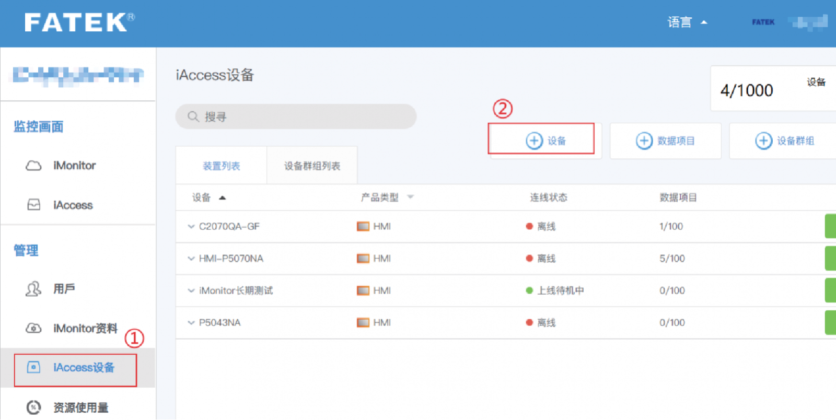
Task: Select iAccess设备 in sidebar
Action: [84, 368]
